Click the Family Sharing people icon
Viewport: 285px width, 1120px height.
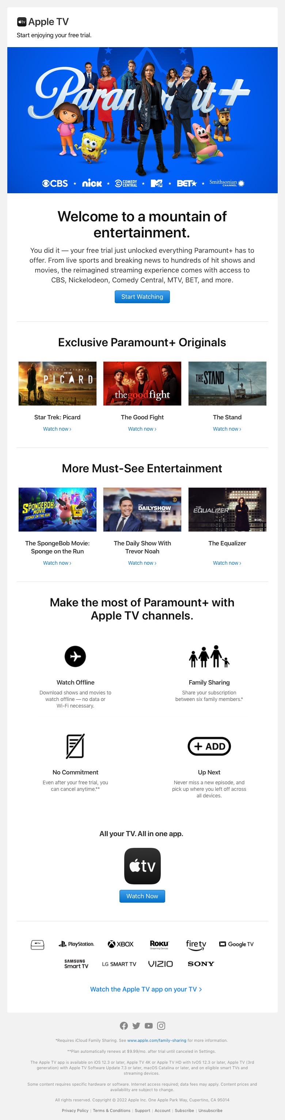coord(209,656)
